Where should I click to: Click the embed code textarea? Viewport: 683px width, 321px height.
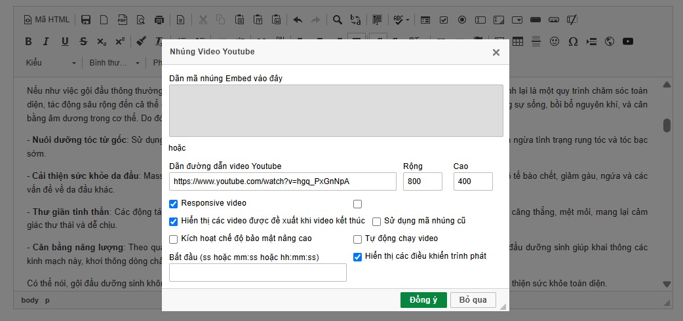(x=336, y=111)
